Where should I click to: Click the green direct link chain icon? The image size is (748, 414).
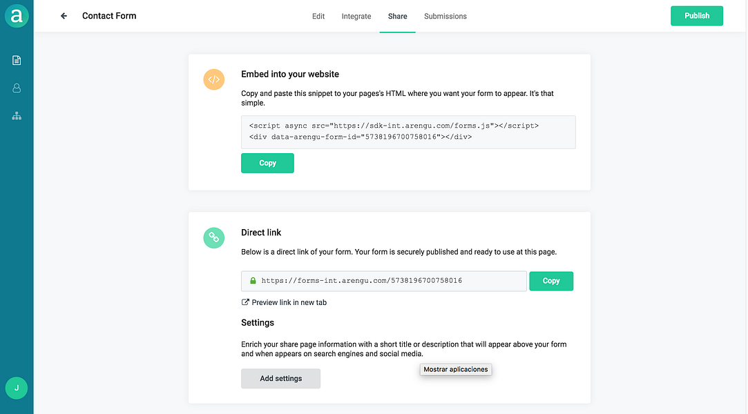click(x=213, y=238)
